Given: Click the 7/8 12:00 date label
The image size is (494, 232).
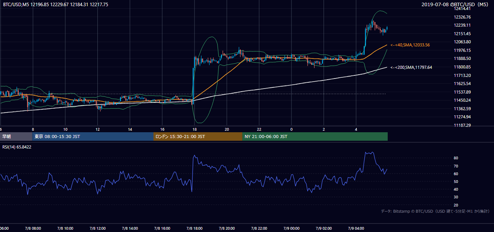Looking at the screenshot, I should (x=97, y=229).
